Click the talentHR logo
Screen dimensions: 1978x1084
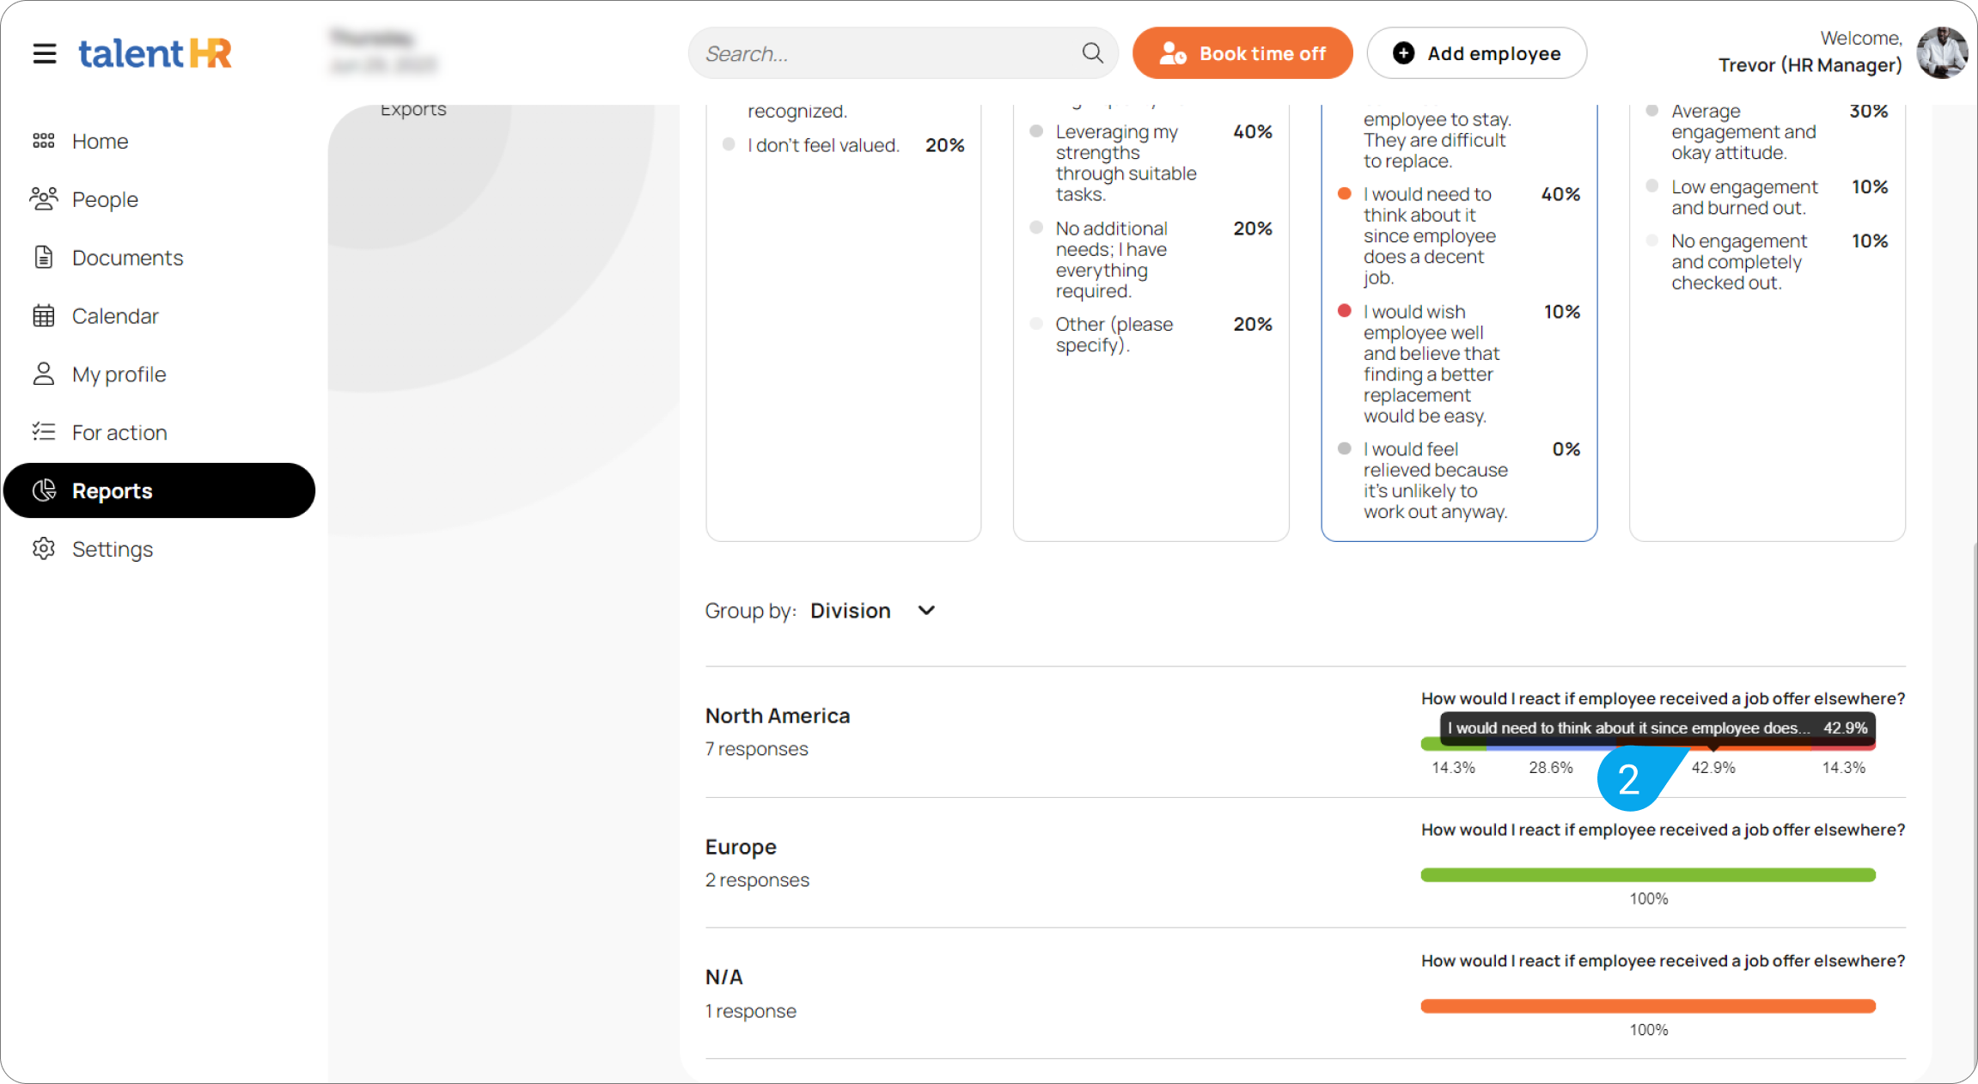pos(156,53)
